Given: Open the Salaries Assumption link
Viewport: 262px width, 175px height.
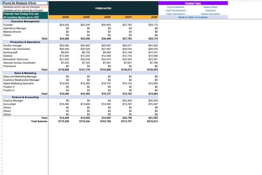Looking at the screenshot, I should [x=210, y=14].
